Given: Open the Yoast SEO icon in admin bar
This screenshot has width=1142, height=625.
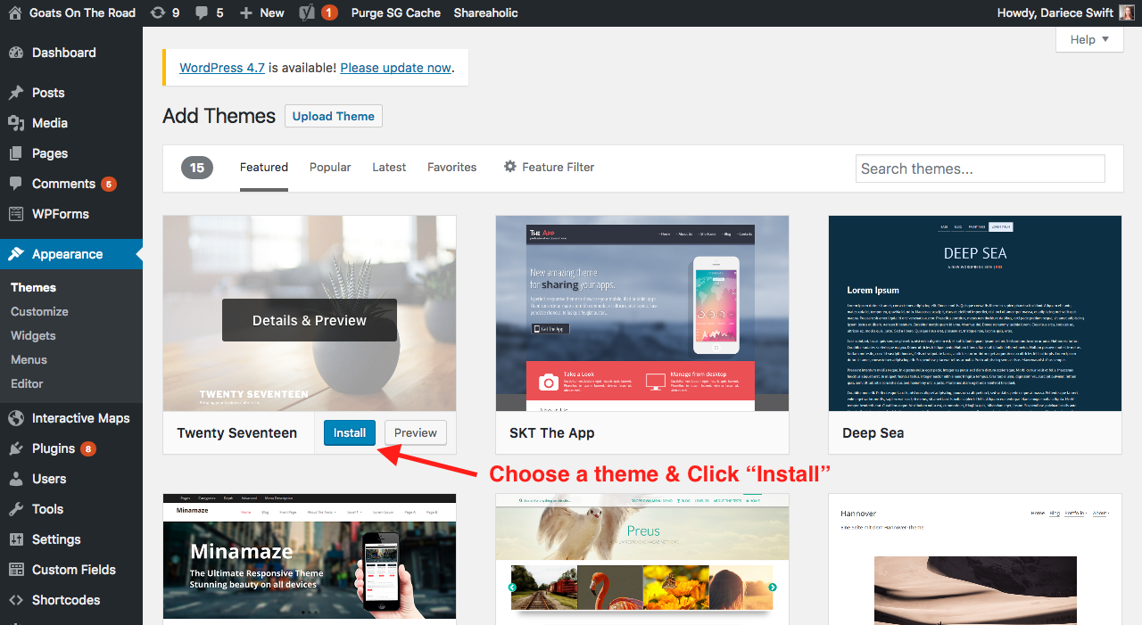Looking at the screenshot, I should click(x=308, y=12).
